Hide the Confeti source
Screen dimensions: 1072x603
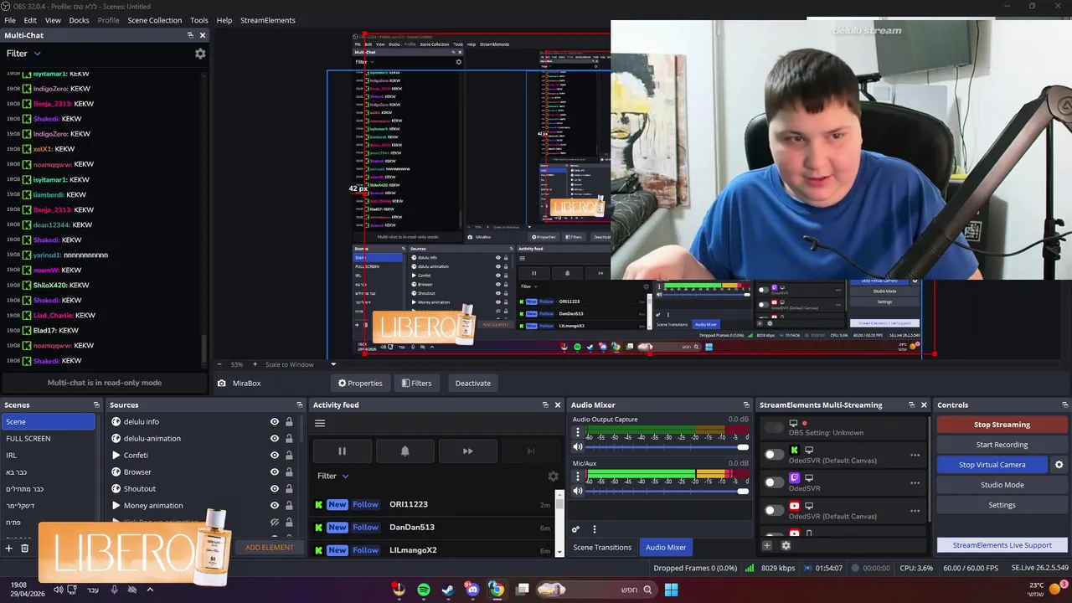(274, 455)
